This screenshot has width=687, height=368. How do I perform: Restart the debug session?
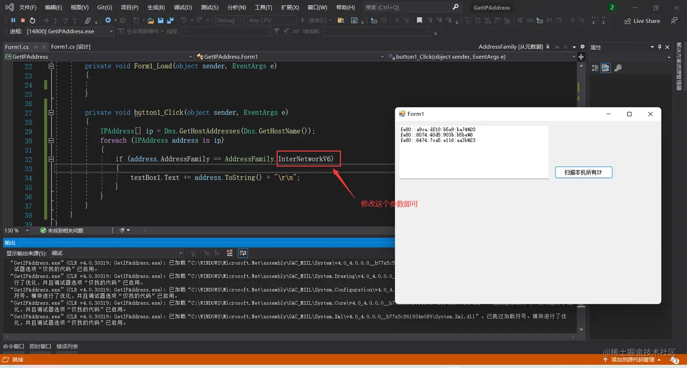(x=33, y=20)
